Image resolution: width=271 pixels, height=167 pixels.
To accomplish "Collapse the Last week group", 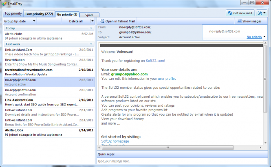I will point(90,44).
